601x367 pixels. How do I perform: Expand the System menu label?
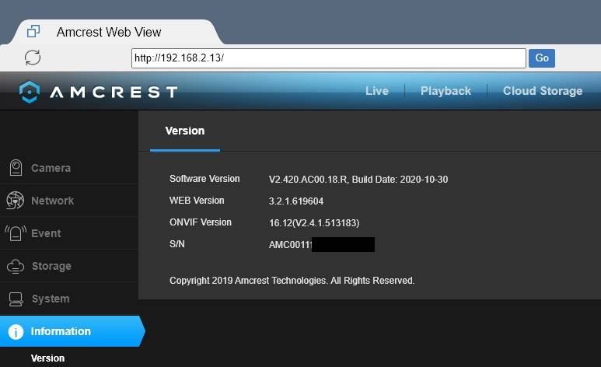[x=51, y=299]
